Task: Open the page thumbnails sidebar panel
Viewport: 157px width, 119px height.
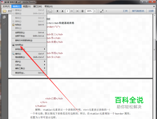Action: pos(4,17)
